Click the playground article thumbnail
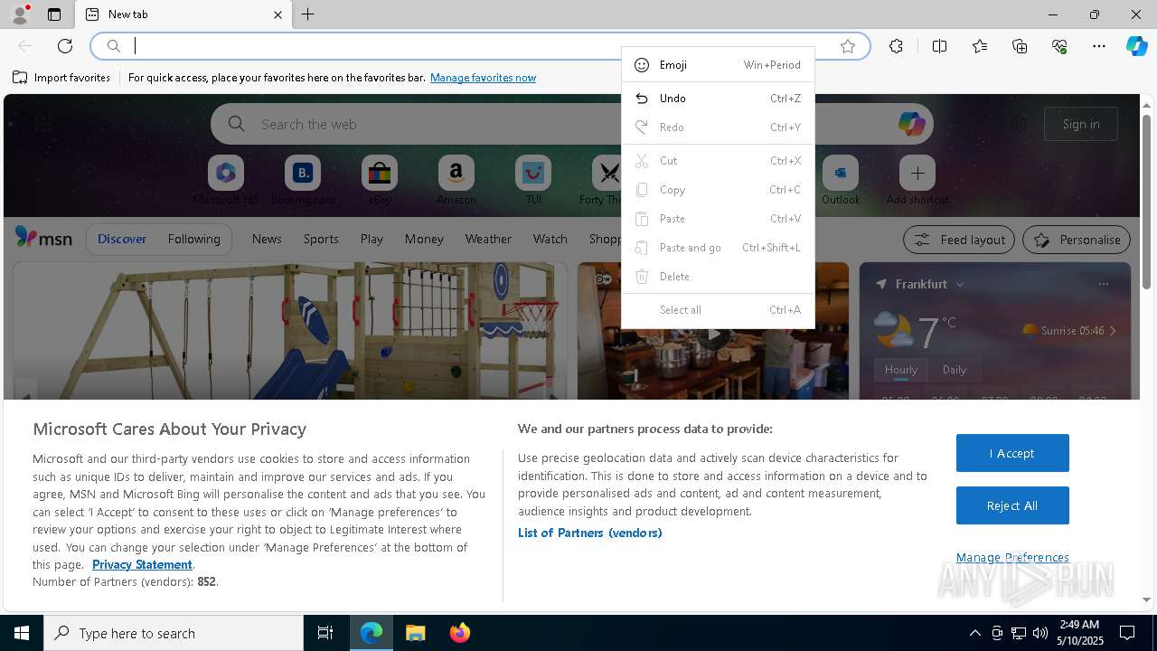Viewport: 1157px width, 651px height. [290, 331]
